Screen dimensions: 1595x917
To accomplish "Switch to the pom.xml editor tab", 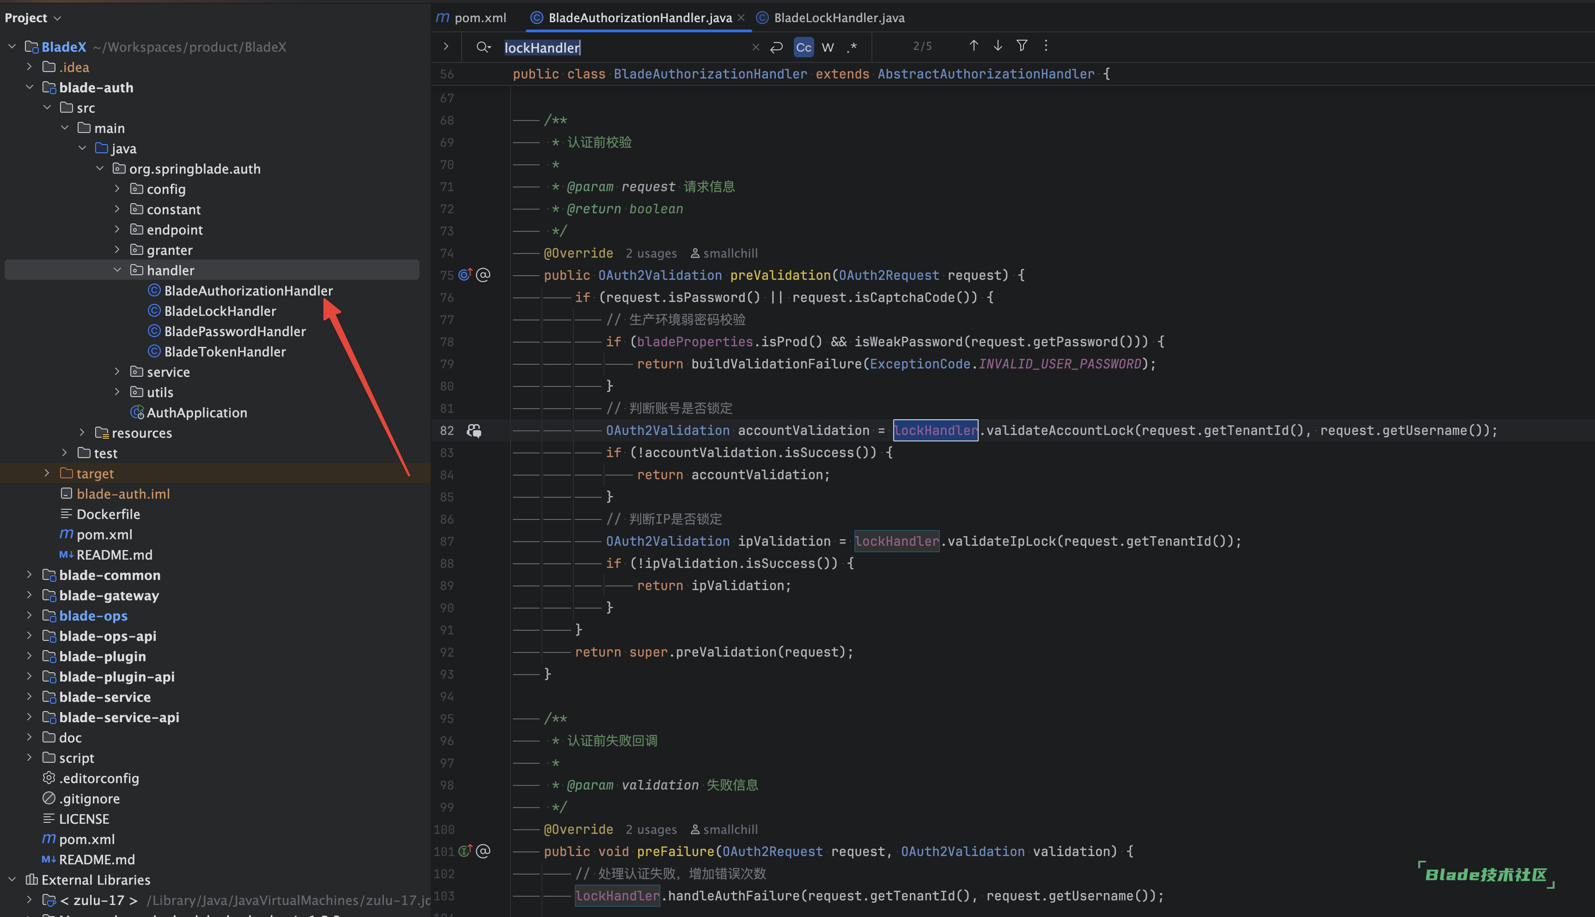I will click(472, 18).
